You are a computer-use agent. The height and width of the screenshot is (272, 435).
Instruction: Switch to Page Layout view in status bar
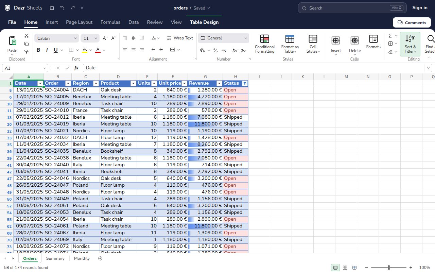(x=345, y=268)
